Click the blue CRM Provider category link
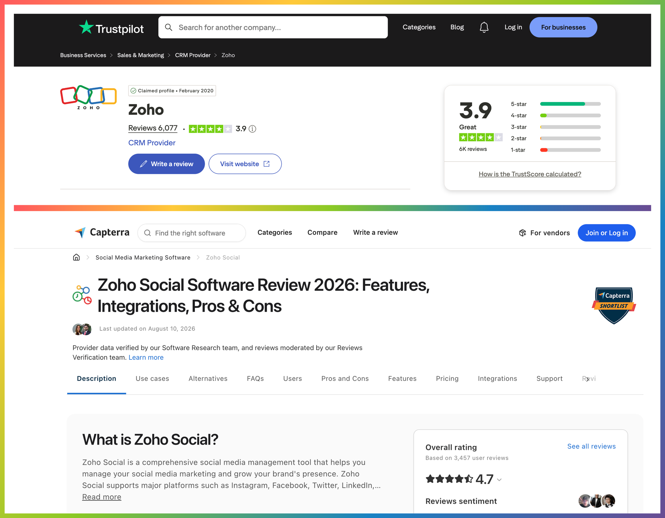 click(152, 143)
